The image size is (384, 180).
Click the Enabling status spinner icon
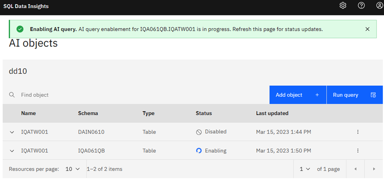point(199,151)
